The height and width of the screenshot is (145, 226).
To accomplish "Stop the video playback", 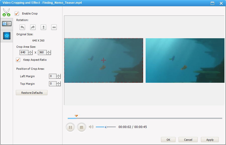I will click(81, 127).
